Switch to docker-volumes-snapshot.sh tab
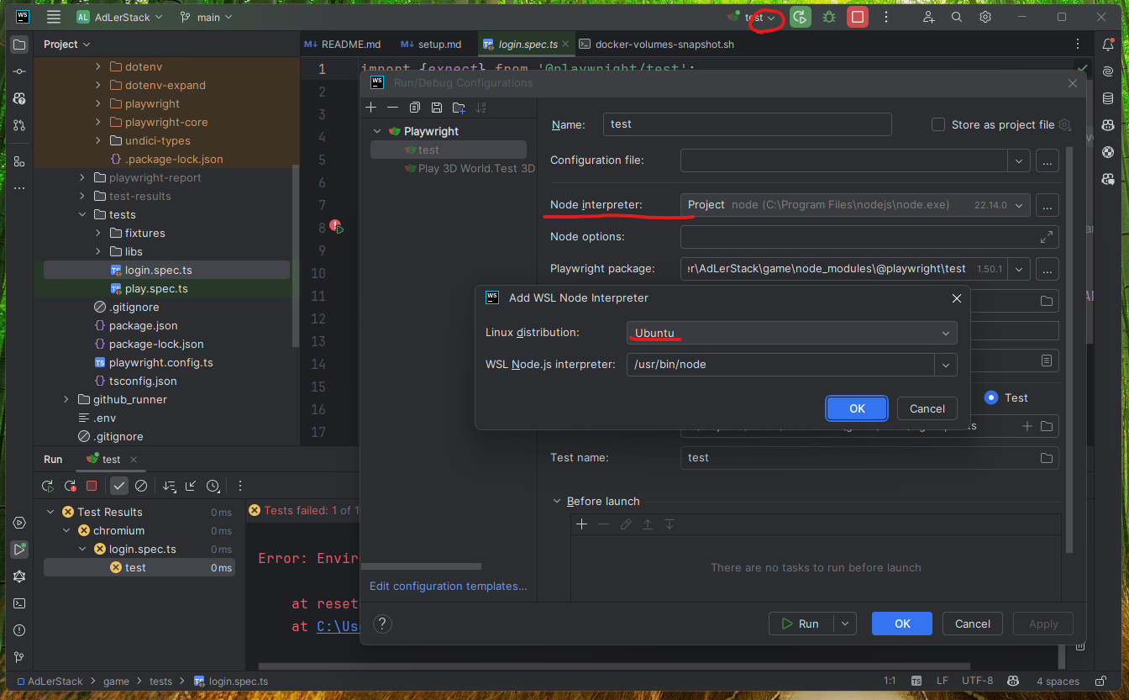 (658, 44)
